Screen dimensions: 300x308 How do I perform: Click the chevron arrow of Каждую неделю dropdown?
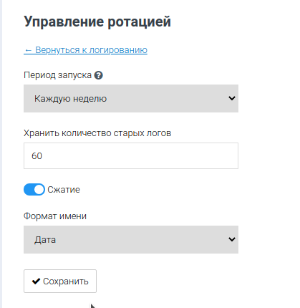pyautogui.click(x=232, y=98)
